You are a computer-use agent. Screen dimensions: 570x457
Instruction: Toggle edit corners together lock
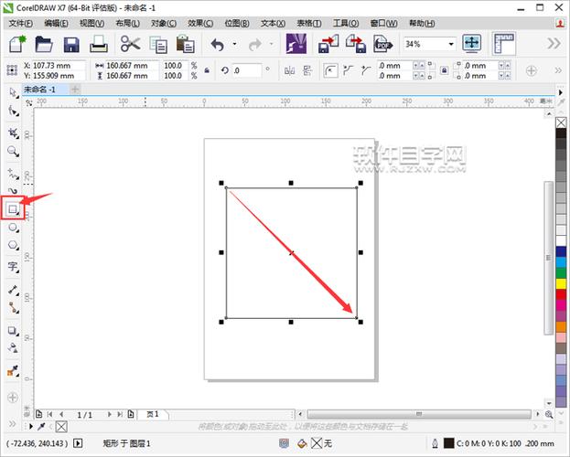(444, 70)
